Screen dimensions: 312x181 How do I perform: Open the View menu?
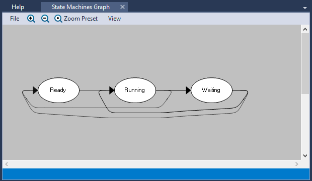114,19
